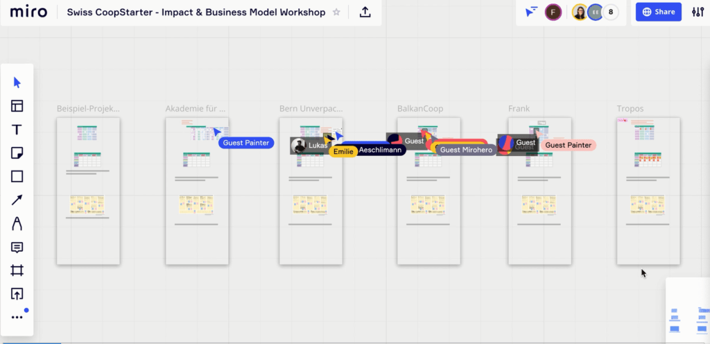This screenshot has width=710, height=344.
Task: Open the templates tool in toolbar
Action: 17,106
